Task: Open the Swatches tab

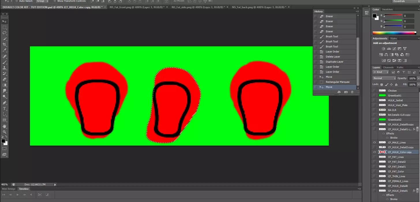Action: tap(387, 10)
